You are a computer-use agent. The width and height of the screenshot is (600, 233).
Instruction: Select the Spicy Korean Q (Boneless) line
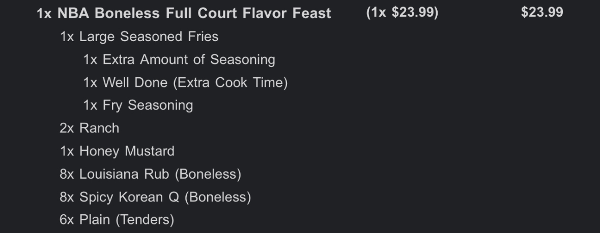coord(165,197)
